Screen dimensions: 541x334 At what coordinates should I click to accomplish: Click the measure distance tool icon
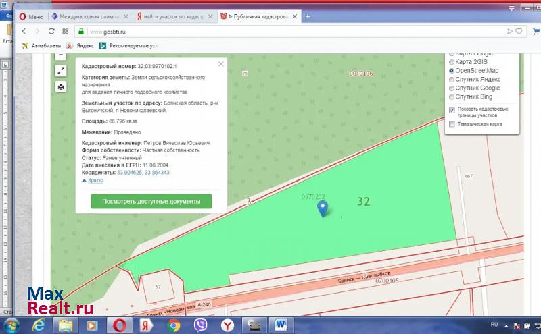tap(61, 71)
